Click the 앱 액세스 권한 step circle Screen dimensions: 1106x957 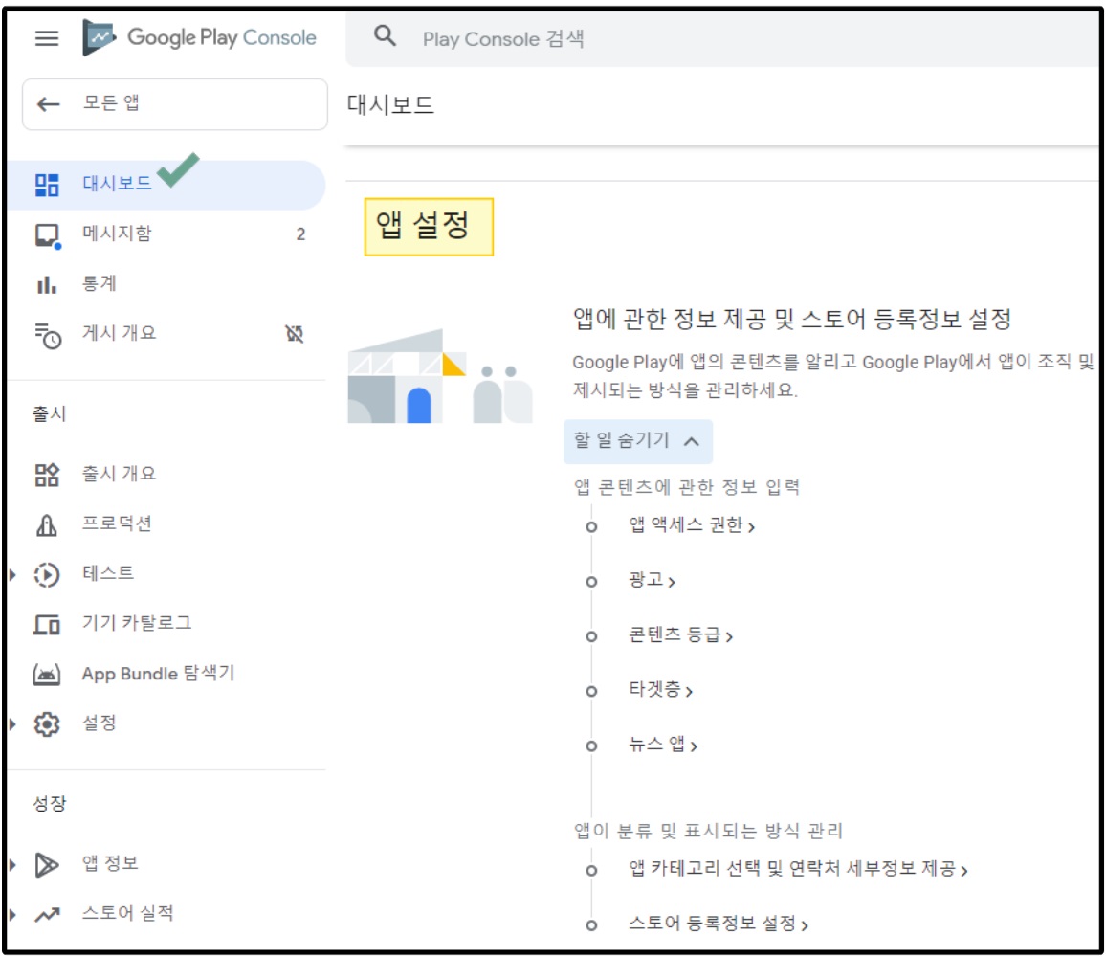pos(592,527)
